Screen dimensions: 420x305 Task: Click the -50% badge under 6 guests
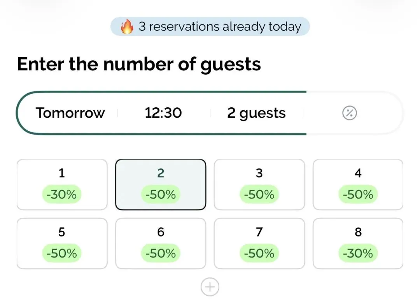161,253
